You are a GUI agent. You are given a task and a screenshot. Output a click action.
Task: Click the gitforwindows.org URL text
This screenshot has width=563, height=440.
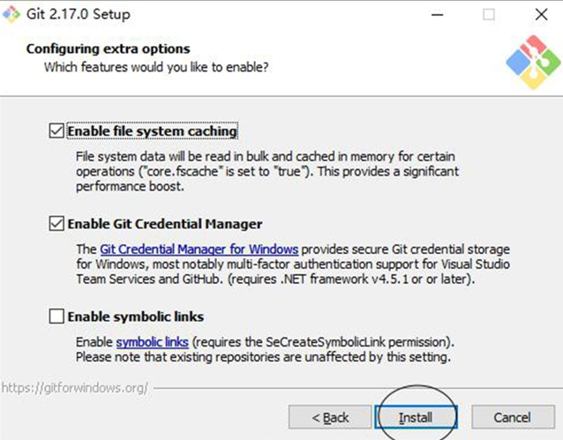tap(75, 388)
